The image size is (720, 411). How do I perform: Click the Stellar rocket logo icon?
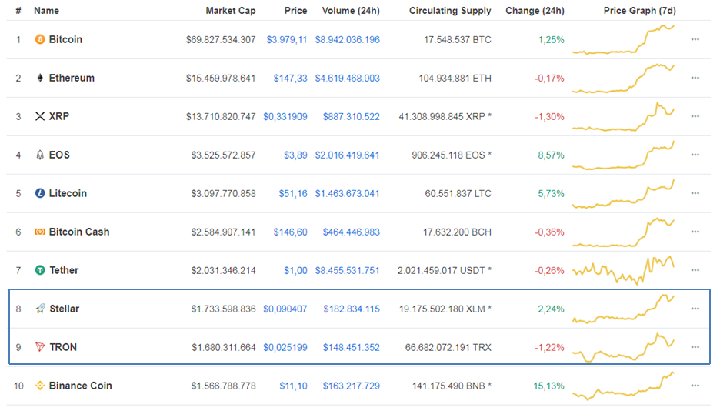(x=40, y=309)
